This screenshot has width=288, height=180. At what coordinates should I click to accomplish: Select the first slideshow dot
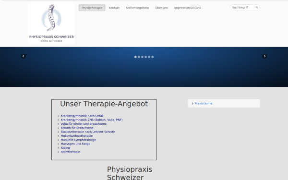pyautogui.click(x=135, y=57)
